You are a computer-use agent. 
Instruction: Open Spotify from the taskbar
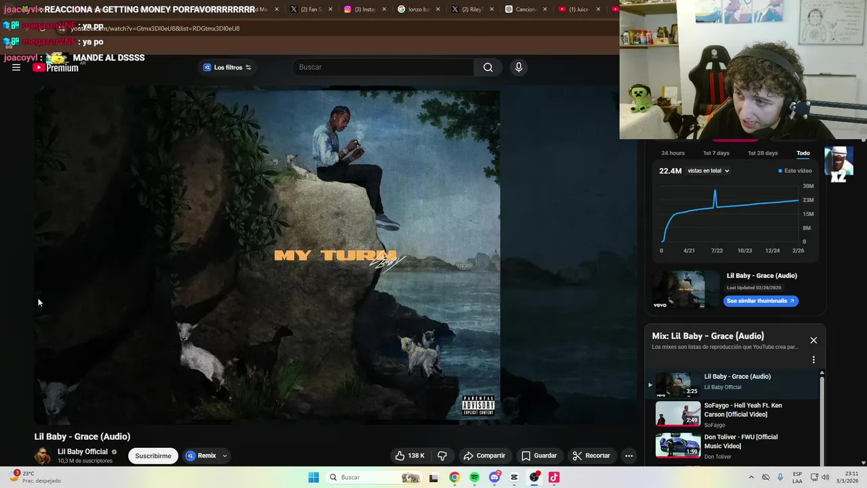click(474, 477)
